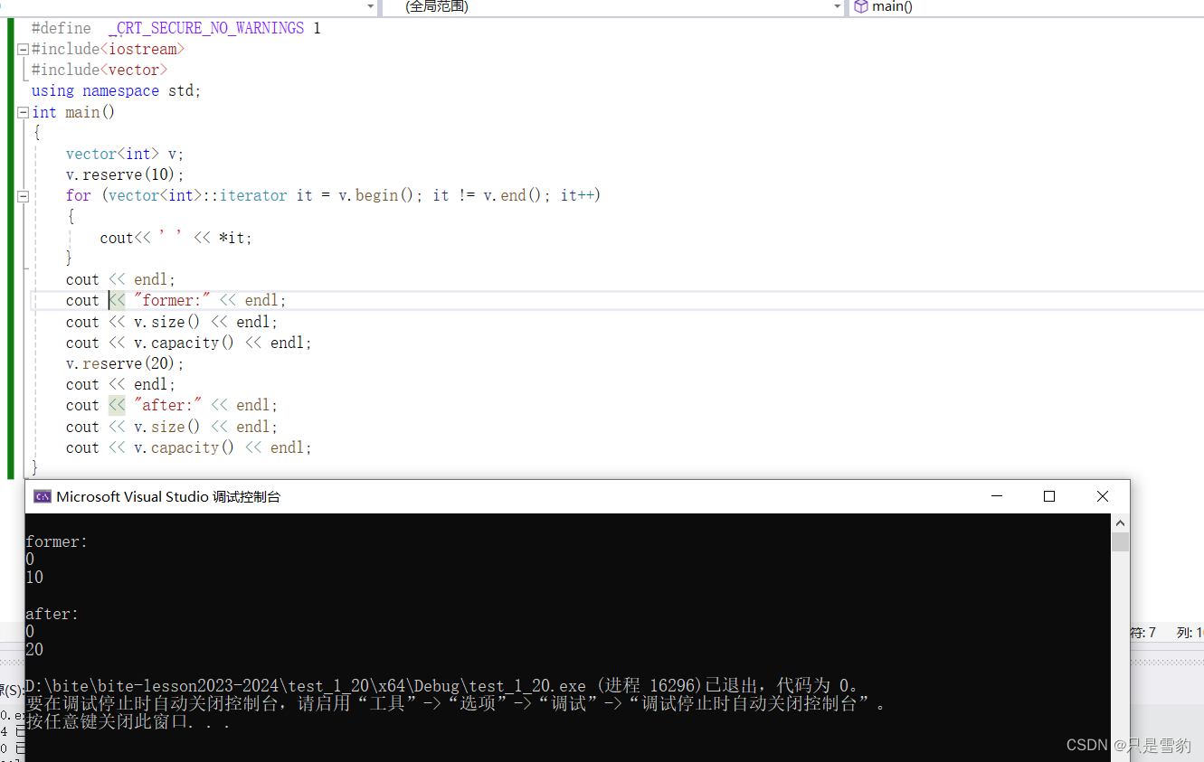
Task: Click the '符: 7' status bar indicator
Action: [1143, 633]
